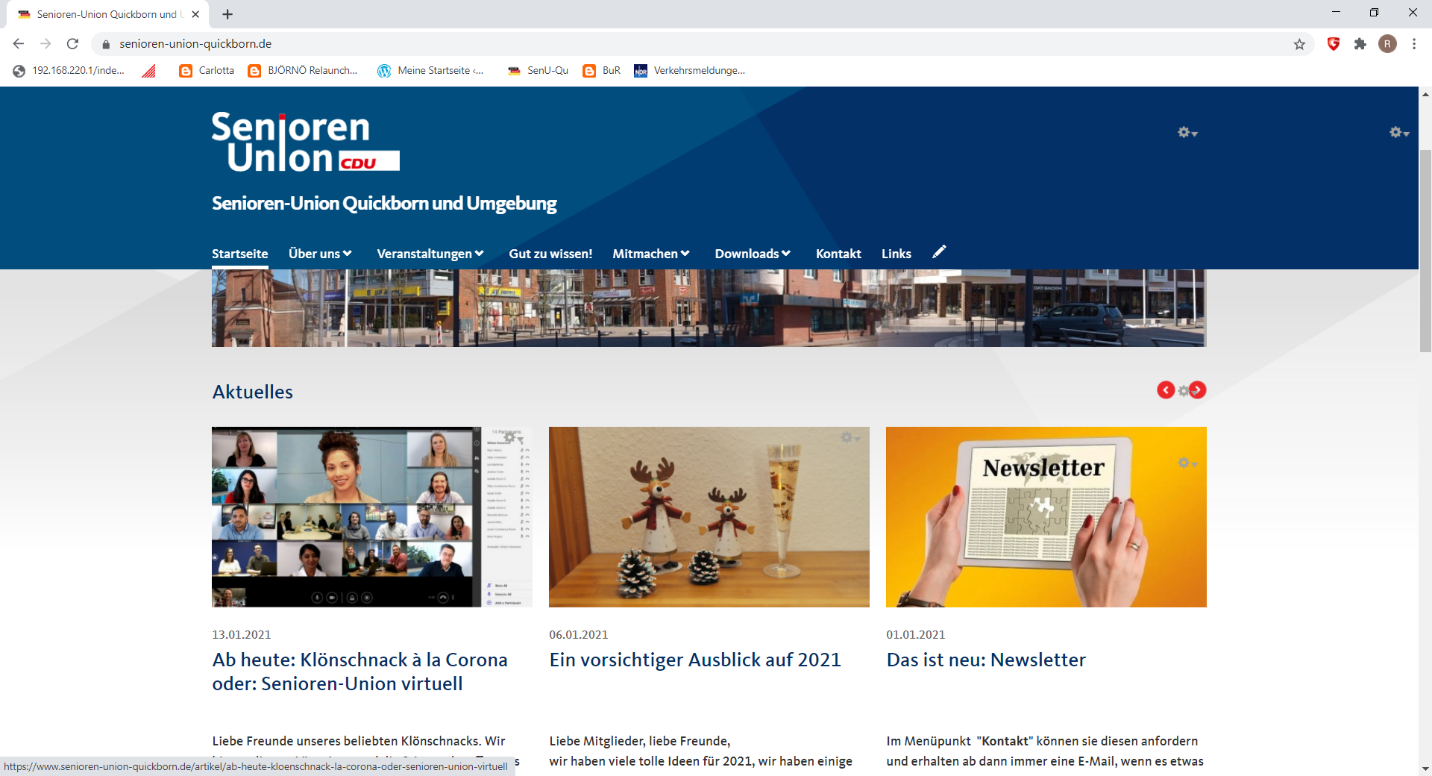The height and width of the screenshot is (776, 1432).
Task: Click the next red carousel arrow in Aktuelles
Action: click(1198, 390)
